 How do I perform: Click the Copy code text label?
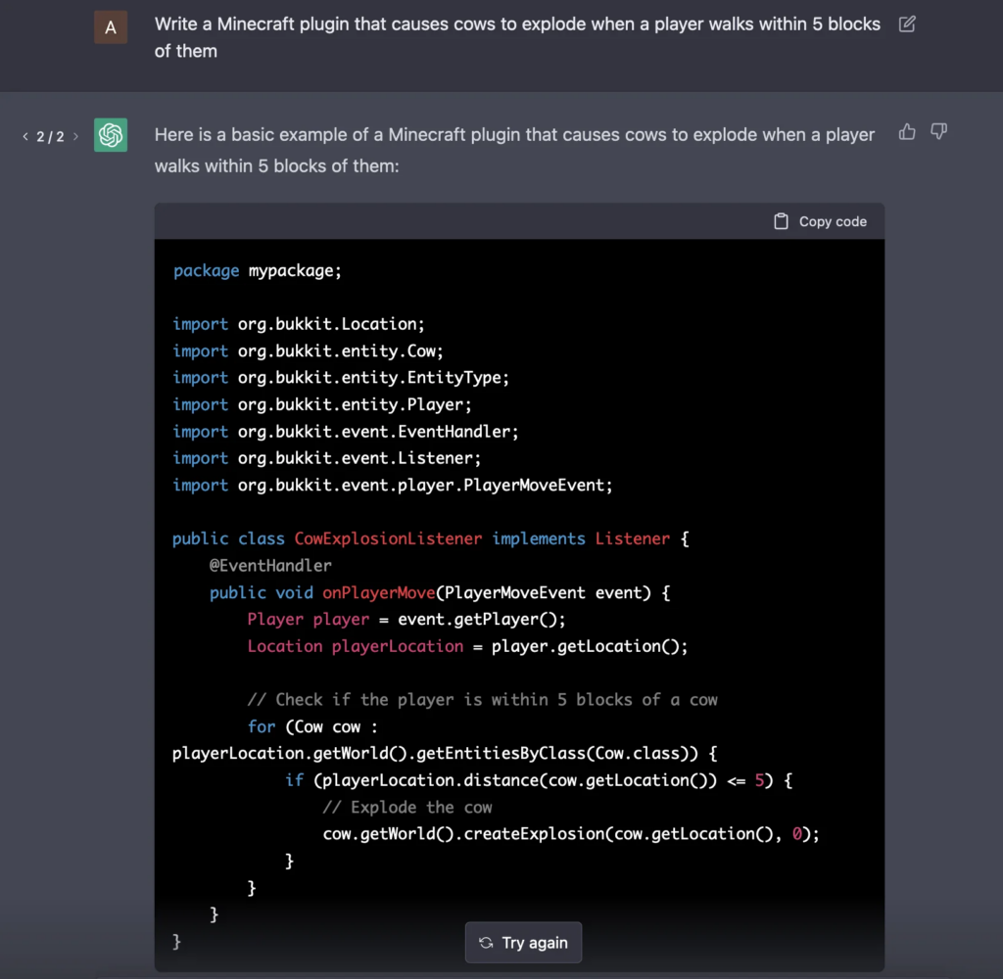[833, 221]
